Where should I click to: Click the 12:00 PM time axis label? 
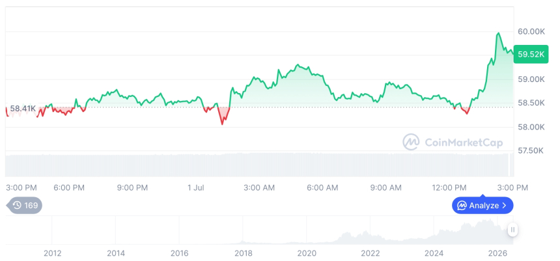coord(449,188)
